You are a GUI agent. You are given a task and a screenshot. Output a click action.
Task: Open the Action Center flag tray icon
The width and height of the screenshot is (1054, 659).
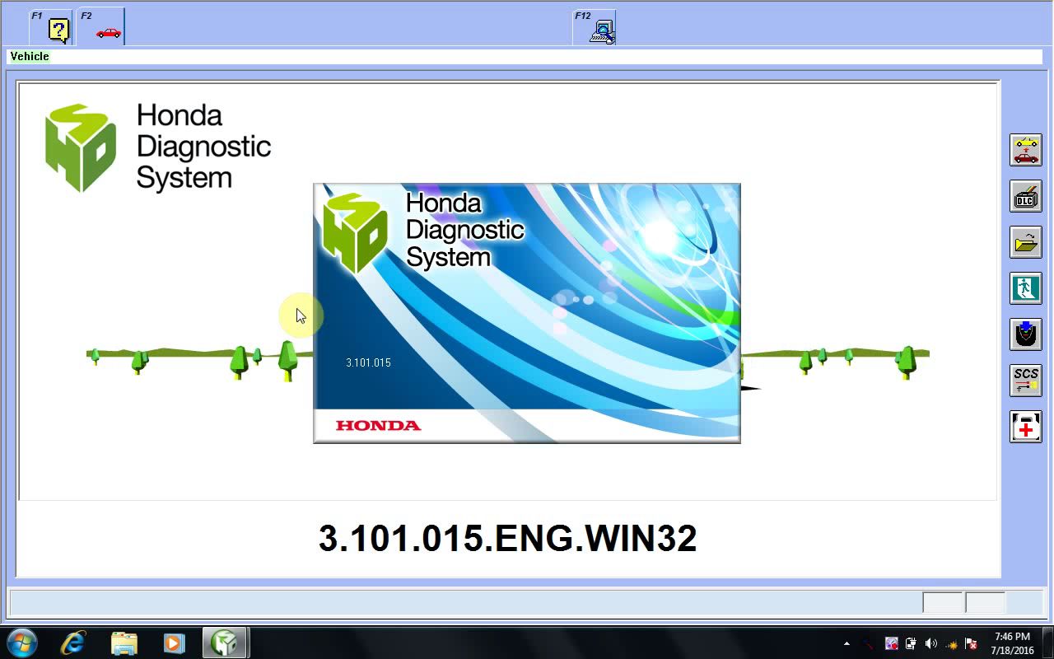point(971,643)
